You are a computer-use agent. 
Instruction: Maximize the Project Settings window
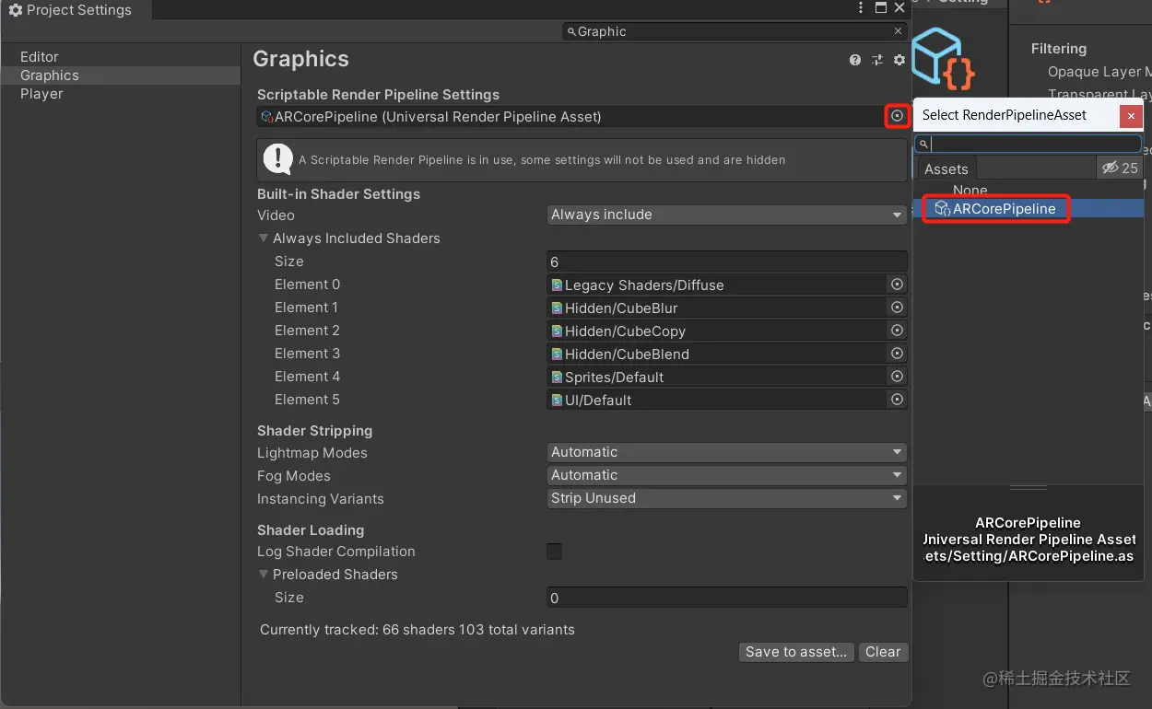[x=881, y=8]
